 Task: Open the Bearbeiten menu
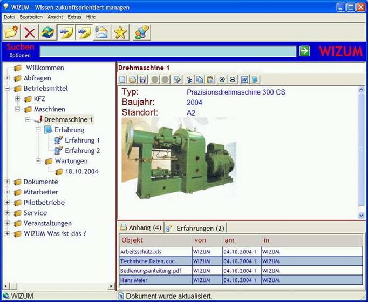click(31, 17)
